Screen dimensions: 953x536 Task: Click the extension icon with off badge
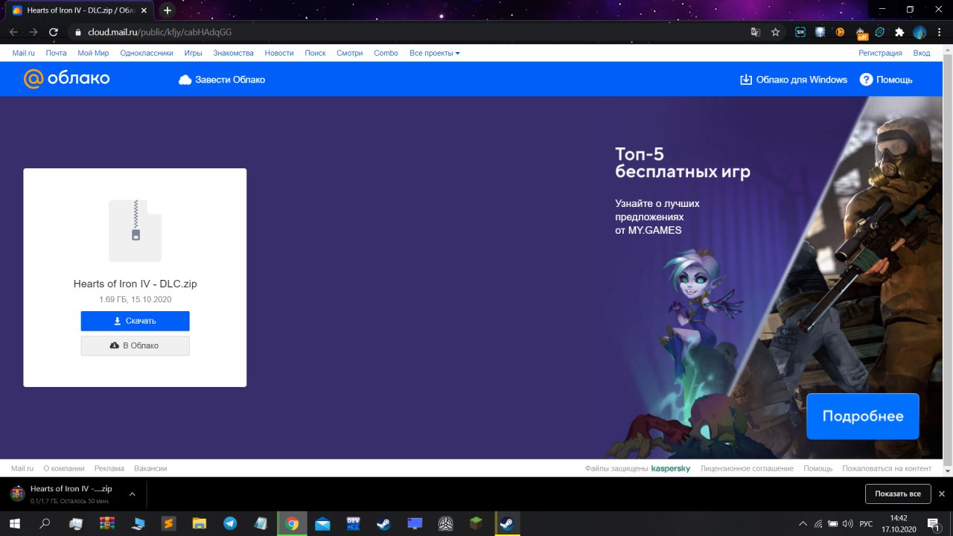point(861,33)
